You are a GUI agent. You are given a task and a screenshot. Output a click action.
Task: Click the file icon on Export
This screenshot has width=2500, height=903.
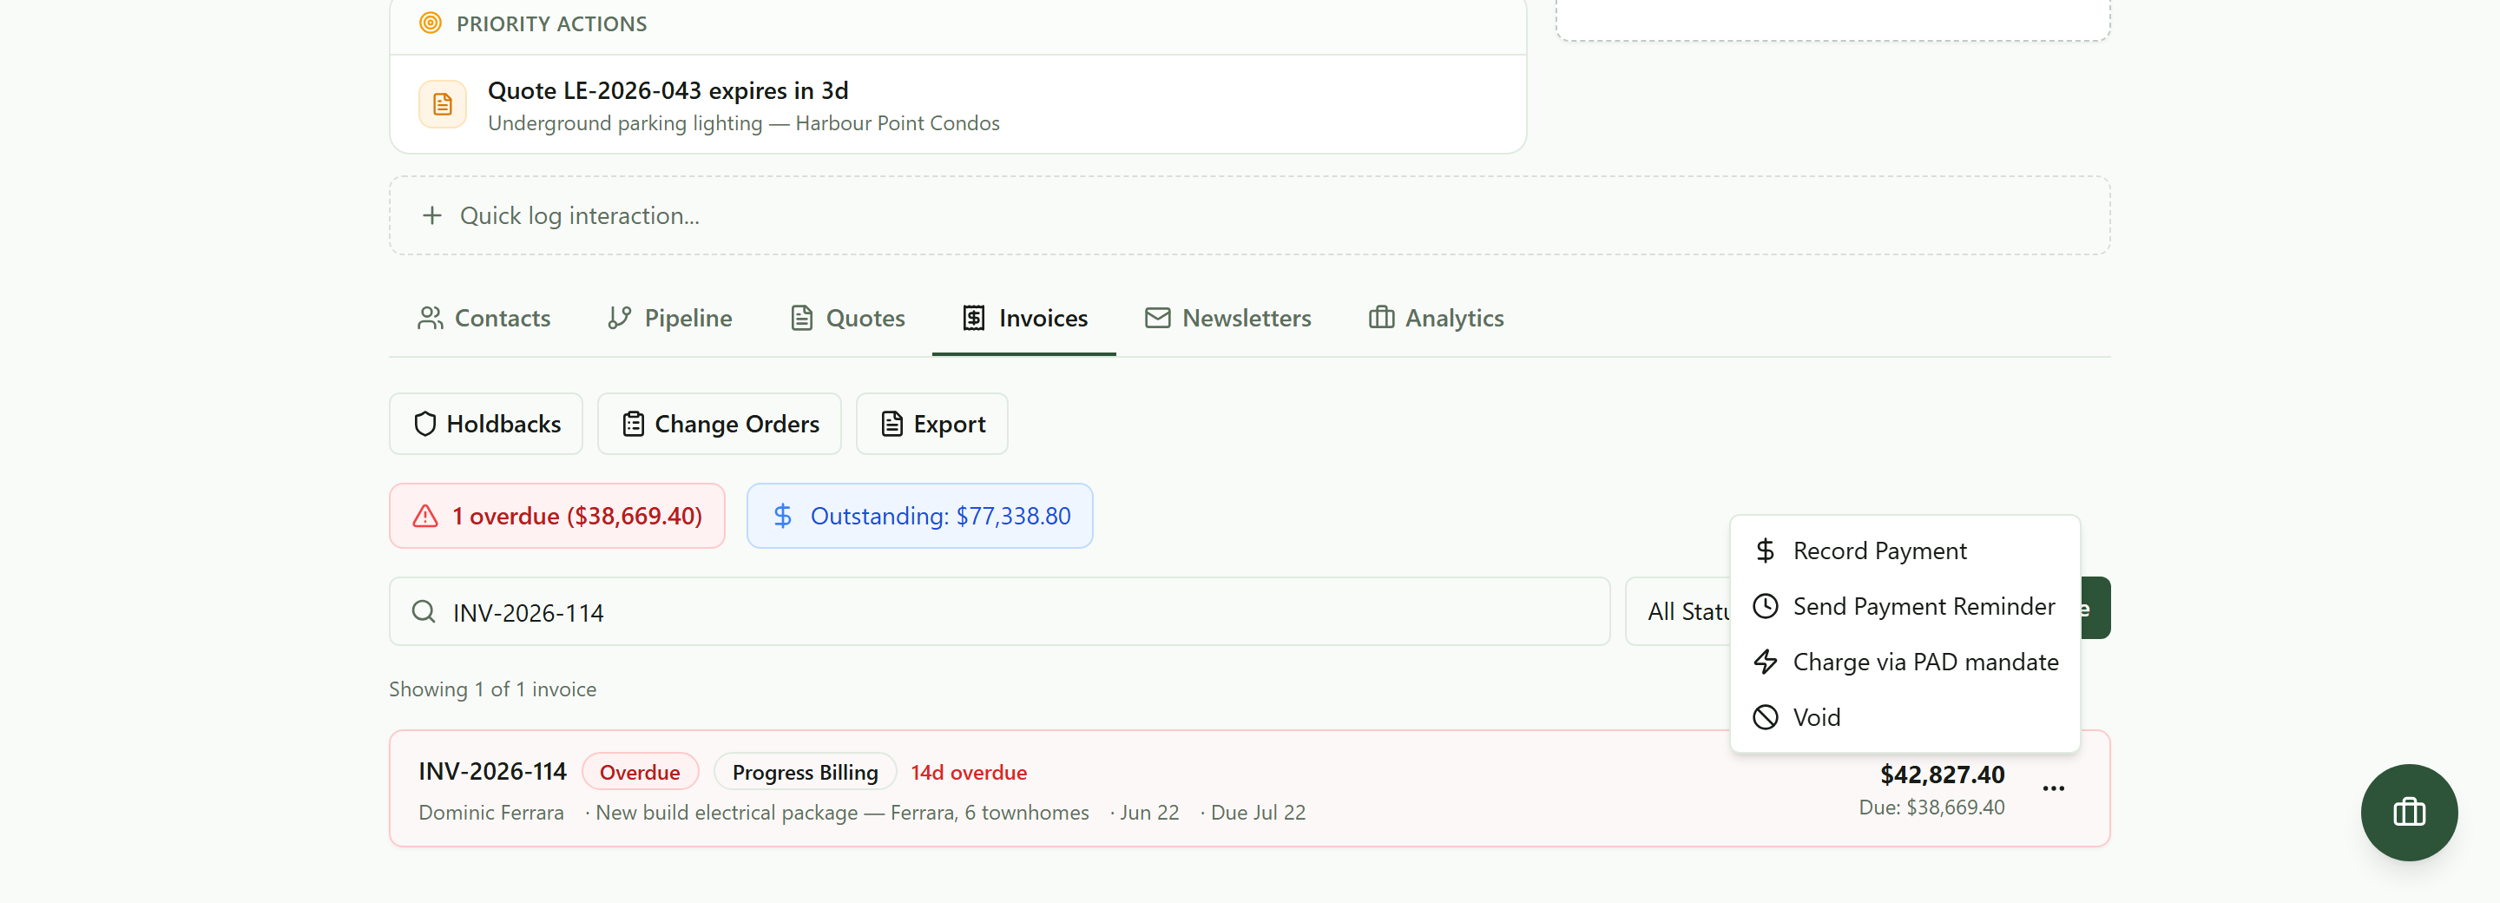pyautogui.click(x=891, y=425)
